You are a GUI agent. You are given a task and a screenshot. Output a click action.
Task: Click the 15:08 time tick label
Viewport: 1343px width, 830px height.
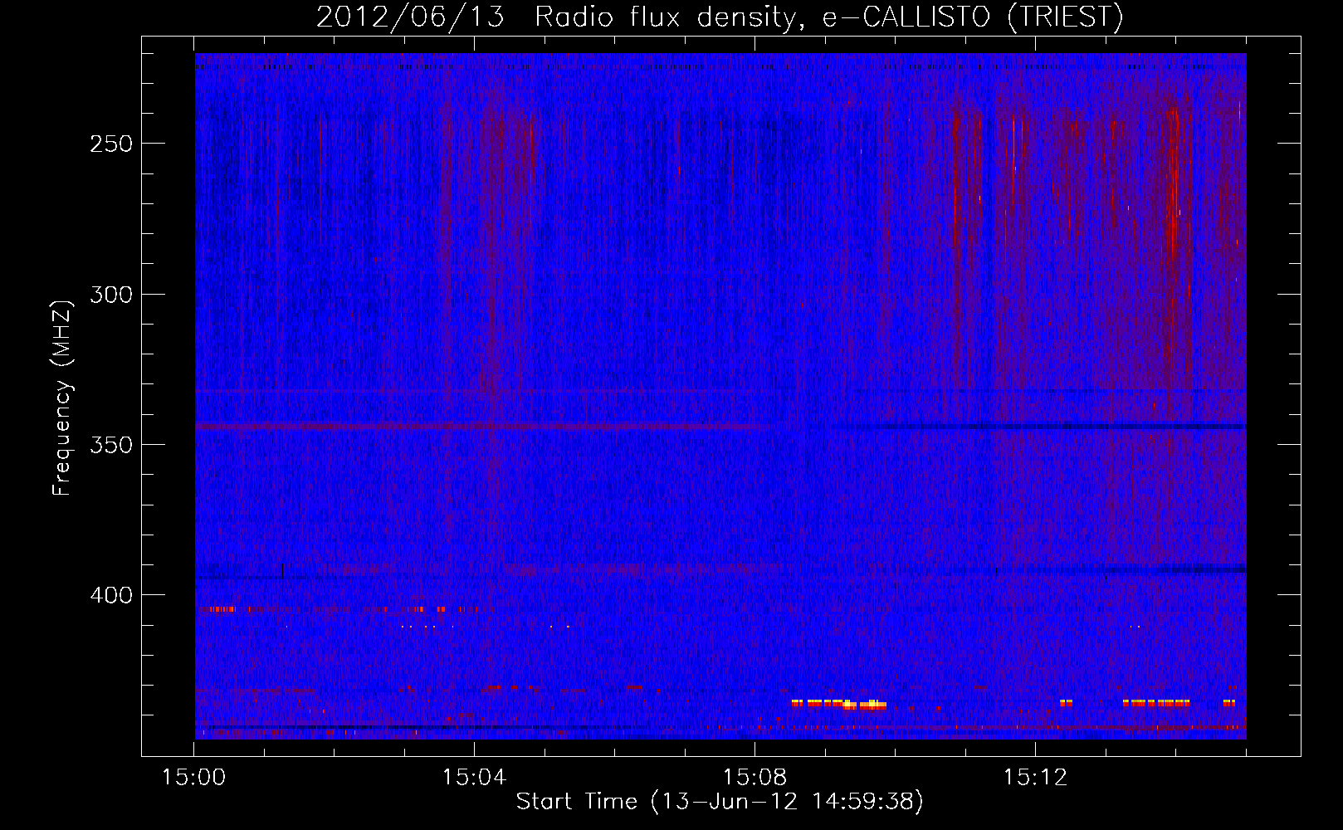(x=755, y=777)
